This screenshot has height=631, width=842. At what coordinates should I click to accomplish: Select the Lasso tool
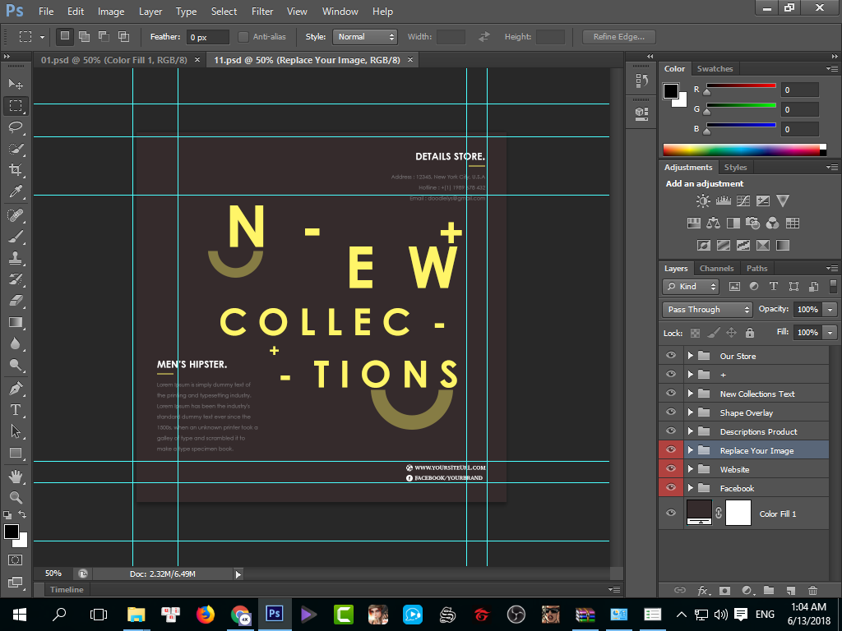(16, 127)
